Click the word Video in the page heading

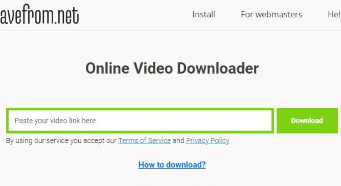click(x=153, y=68)
